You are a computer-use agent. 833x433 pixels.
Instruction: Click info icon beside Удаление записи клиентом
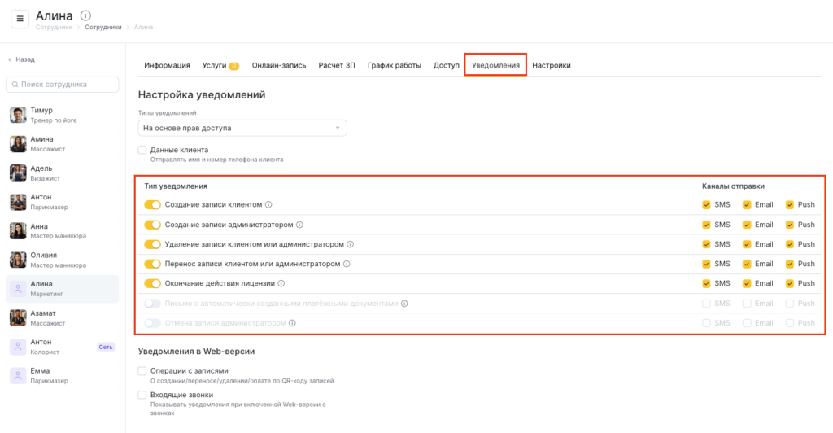tap(351, 244)
